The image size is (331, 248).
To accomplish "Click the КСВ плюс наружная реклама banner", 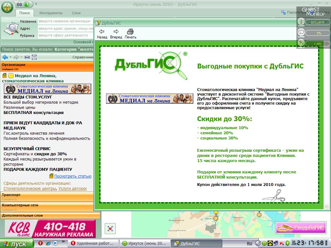I will tap(50, 229).
